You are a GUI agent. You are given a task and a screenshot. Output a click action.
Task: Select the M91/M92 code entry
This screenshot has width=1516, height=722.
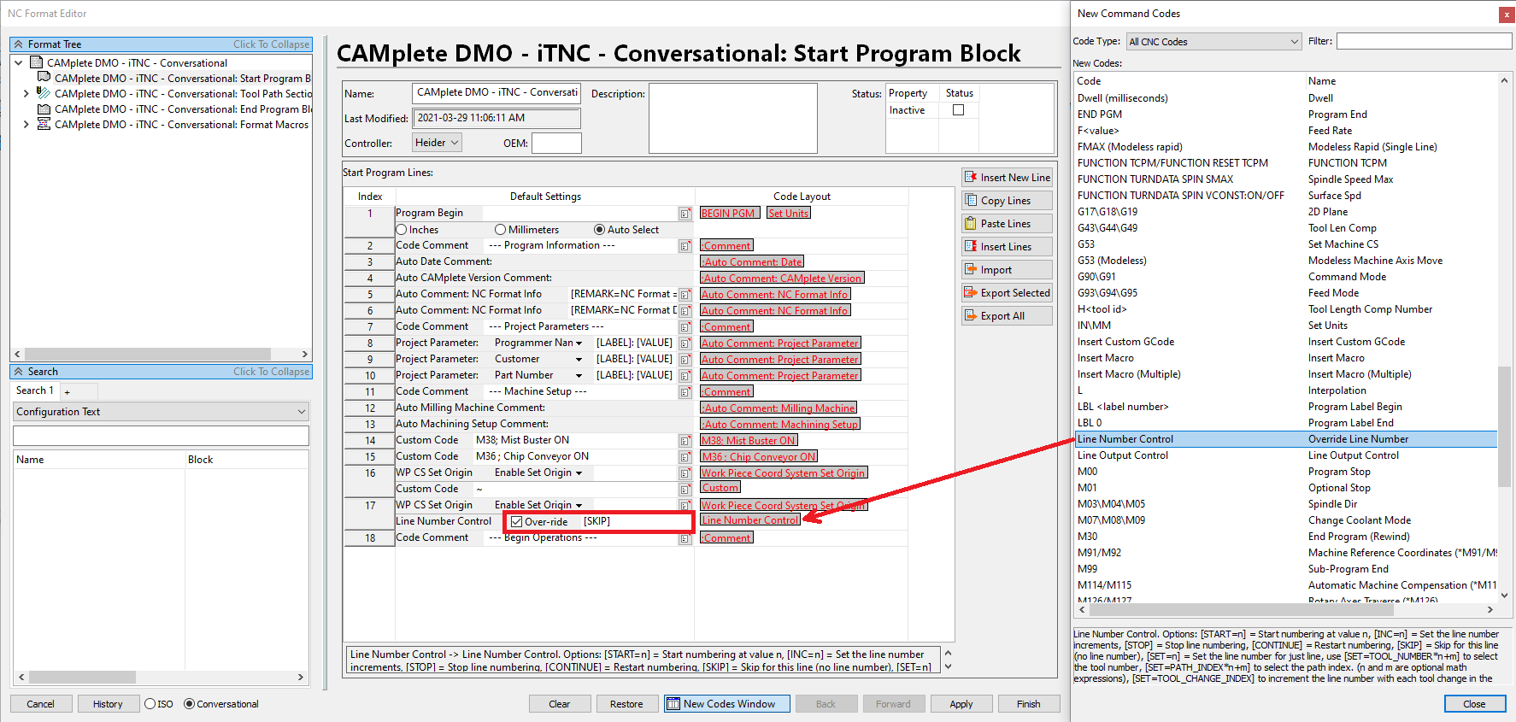[1099, 553]
